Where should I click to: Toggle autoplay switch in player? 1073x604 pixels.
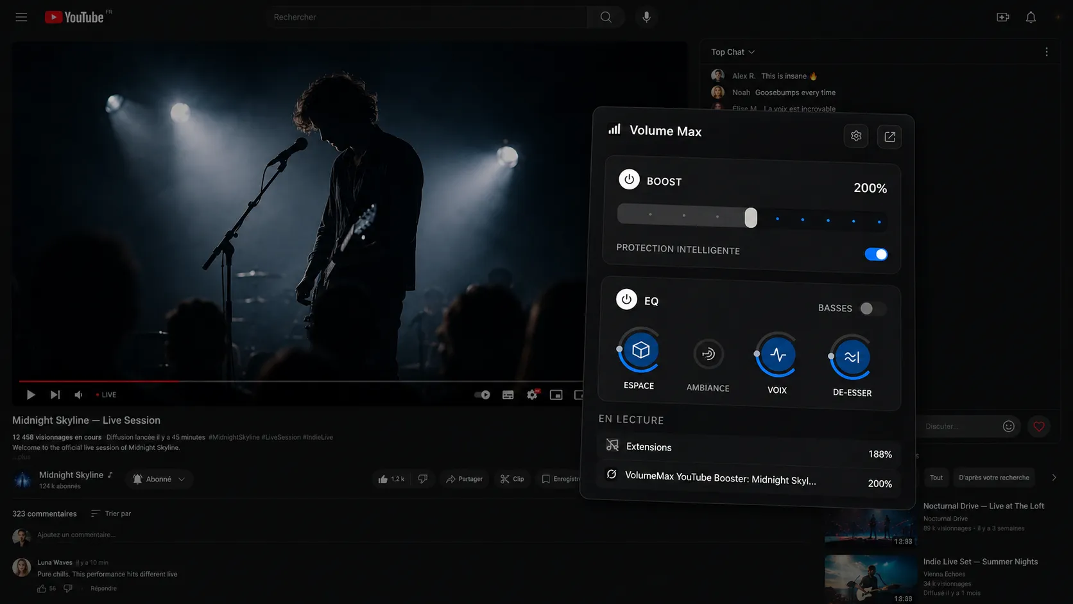[x=483, y=395]
